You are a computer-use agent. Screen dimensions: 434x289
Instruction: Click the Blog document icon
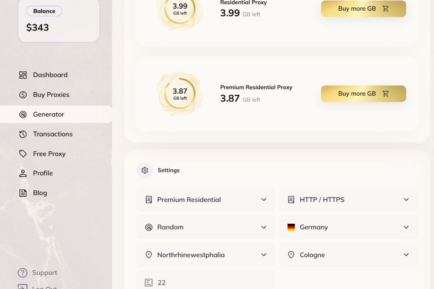[x=23, y=193]
